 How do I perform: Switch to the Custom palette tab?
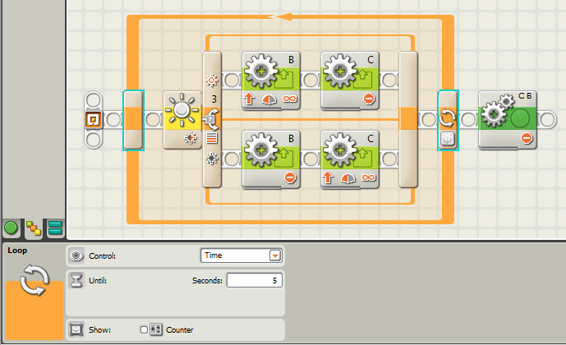[55, 228]
